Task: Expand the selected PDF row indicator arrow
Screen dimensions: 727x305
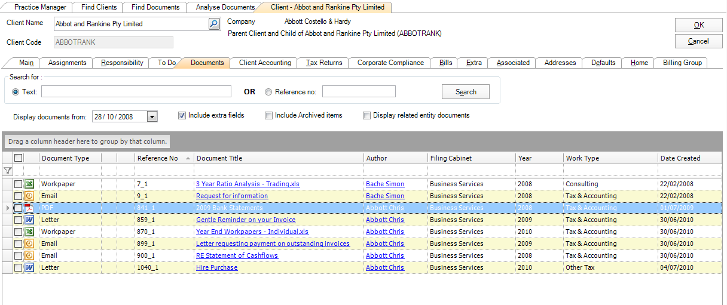Action: (7, 208)
